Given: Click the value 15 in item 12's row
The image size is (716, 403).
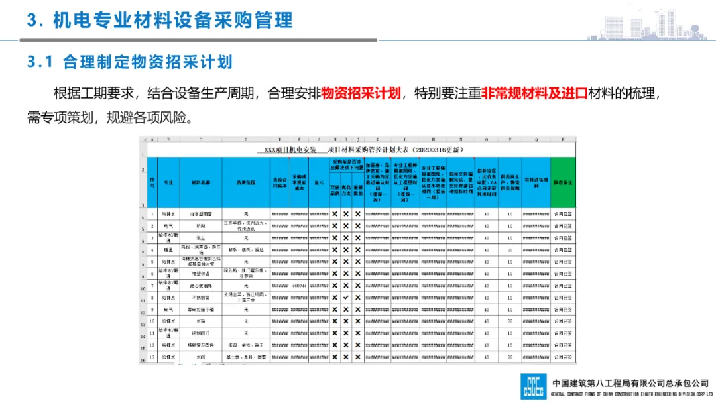Looking at the screenshot, I should coord(510,345).
